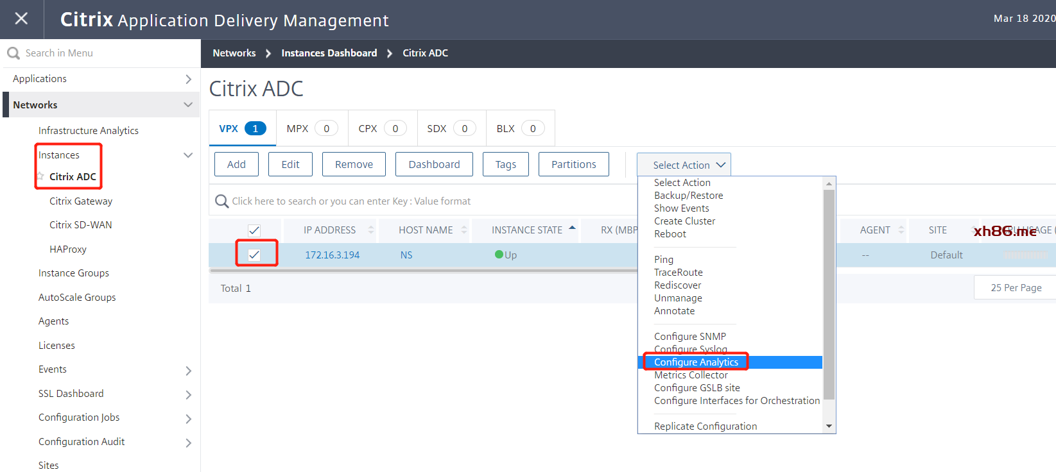This screenshot has height=472, width=1056.
Task: Go to Instances Dashboard in the breadcrumb
Action: click(329, 53)
